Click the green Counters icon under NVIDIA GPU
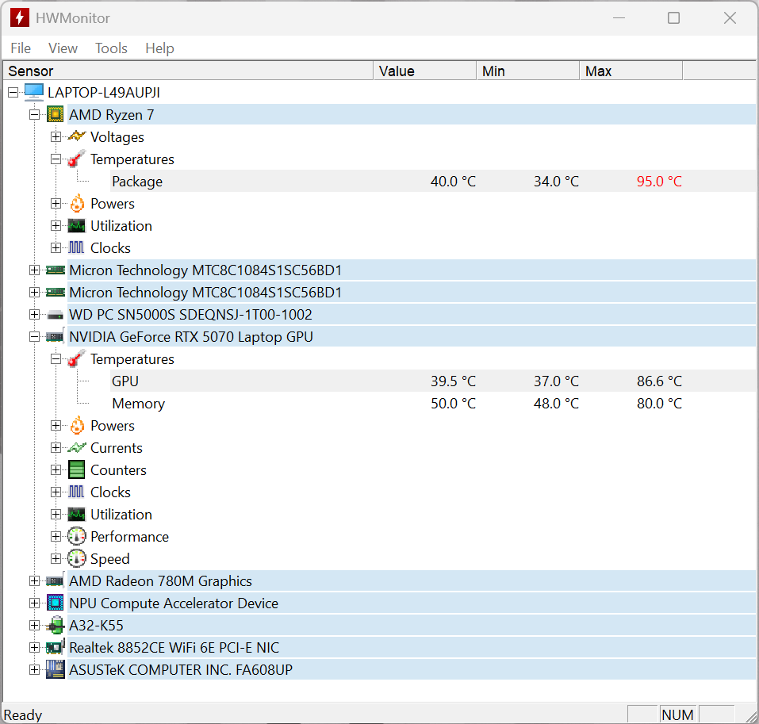This screenshot has height=724, width=759. (x=76, y=470)
